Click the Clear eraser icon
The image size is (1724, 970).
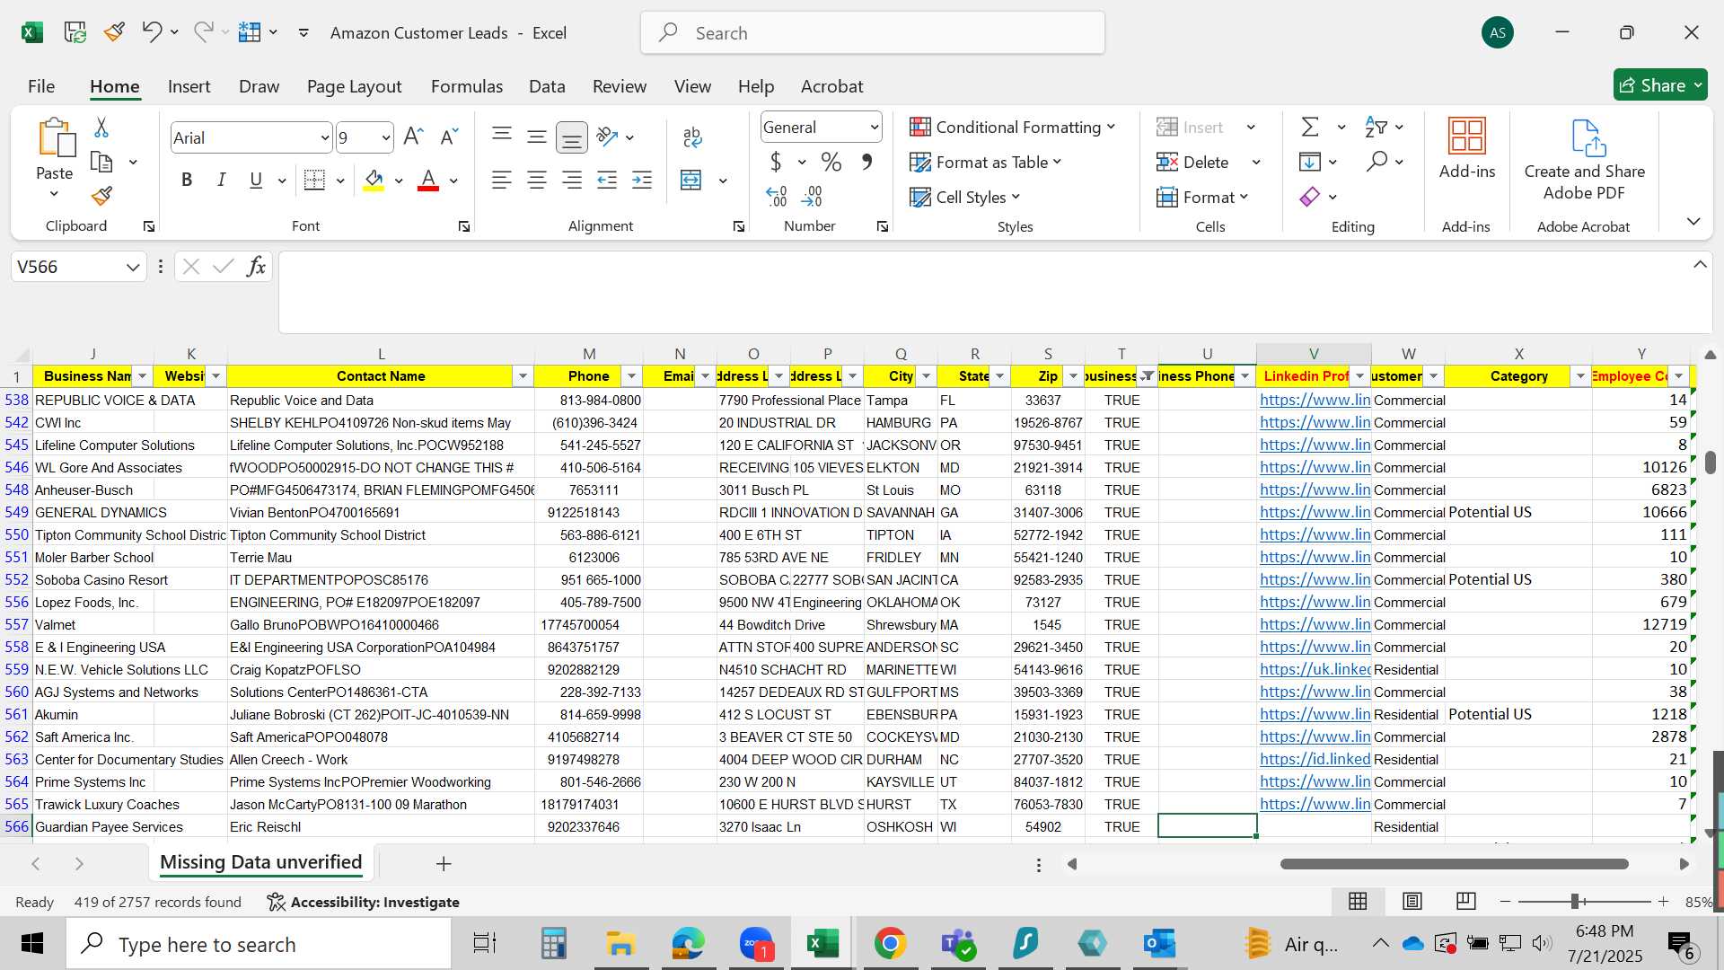click(x=1310, y=197)
